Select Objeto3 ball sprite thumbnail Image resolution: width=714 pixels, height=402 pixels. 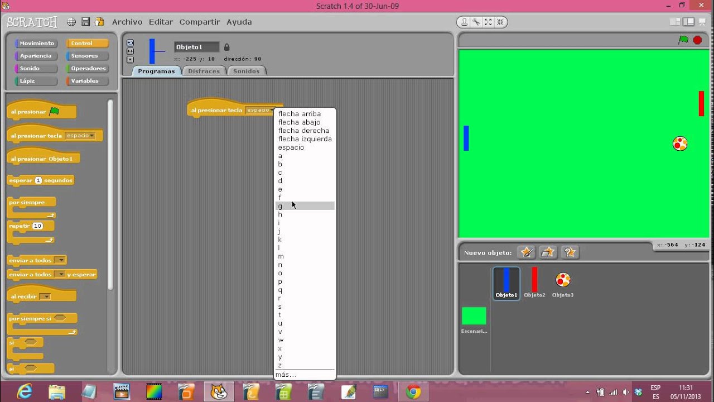click(563, 283)
